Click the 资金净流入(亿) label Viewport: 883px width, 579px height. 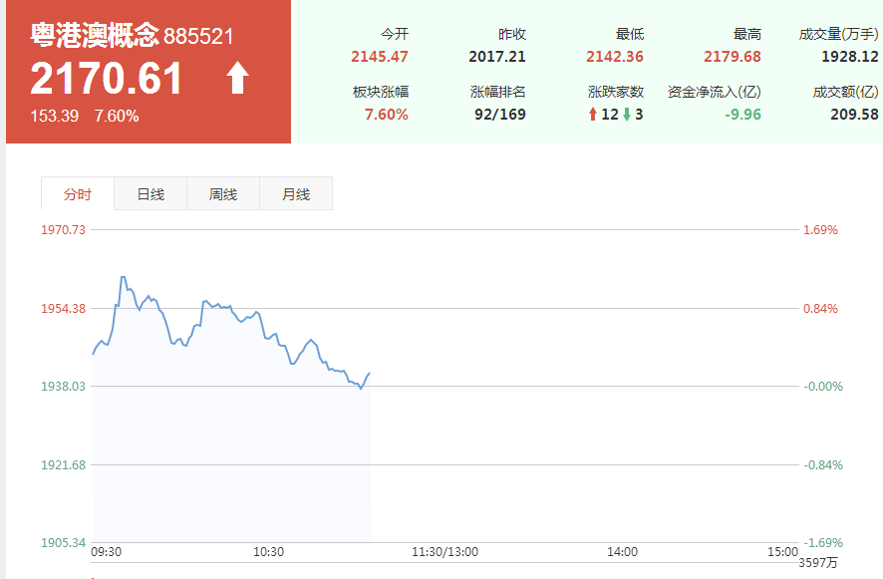point(714,92)
